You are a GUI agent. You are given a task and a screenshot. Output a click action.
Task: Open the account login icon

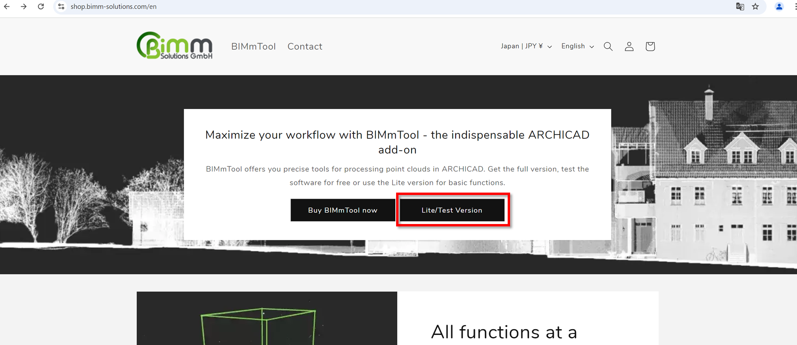coord(629,47)
